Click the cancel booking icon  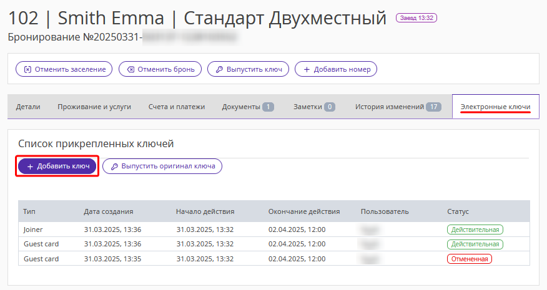click(130, 69)
